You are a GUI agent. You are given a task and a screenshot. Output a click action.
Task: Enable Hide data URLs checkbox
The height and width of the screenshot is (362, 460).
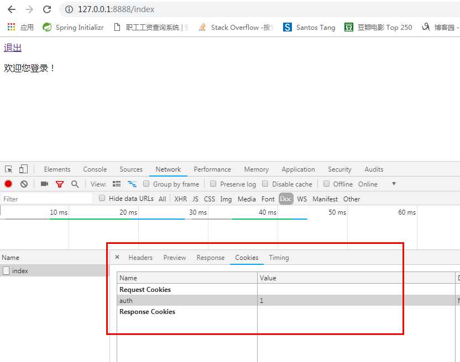[x=102, y=198]
